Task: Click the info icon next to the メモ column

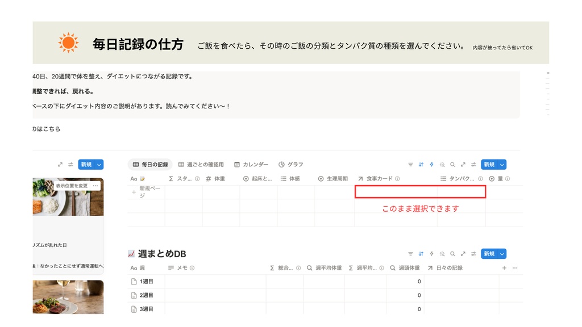Action: pos(192,268)
